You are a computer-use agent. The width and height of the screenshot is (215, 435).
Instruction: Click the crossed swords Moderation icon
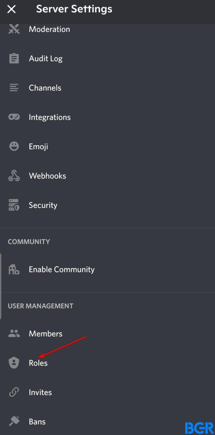[x=14, y=29]
